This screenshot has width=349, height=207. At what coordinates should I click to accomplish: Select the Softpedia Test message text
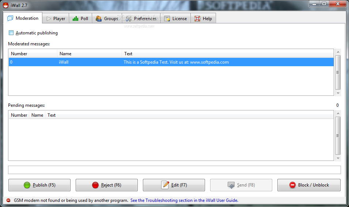point(176,62)
